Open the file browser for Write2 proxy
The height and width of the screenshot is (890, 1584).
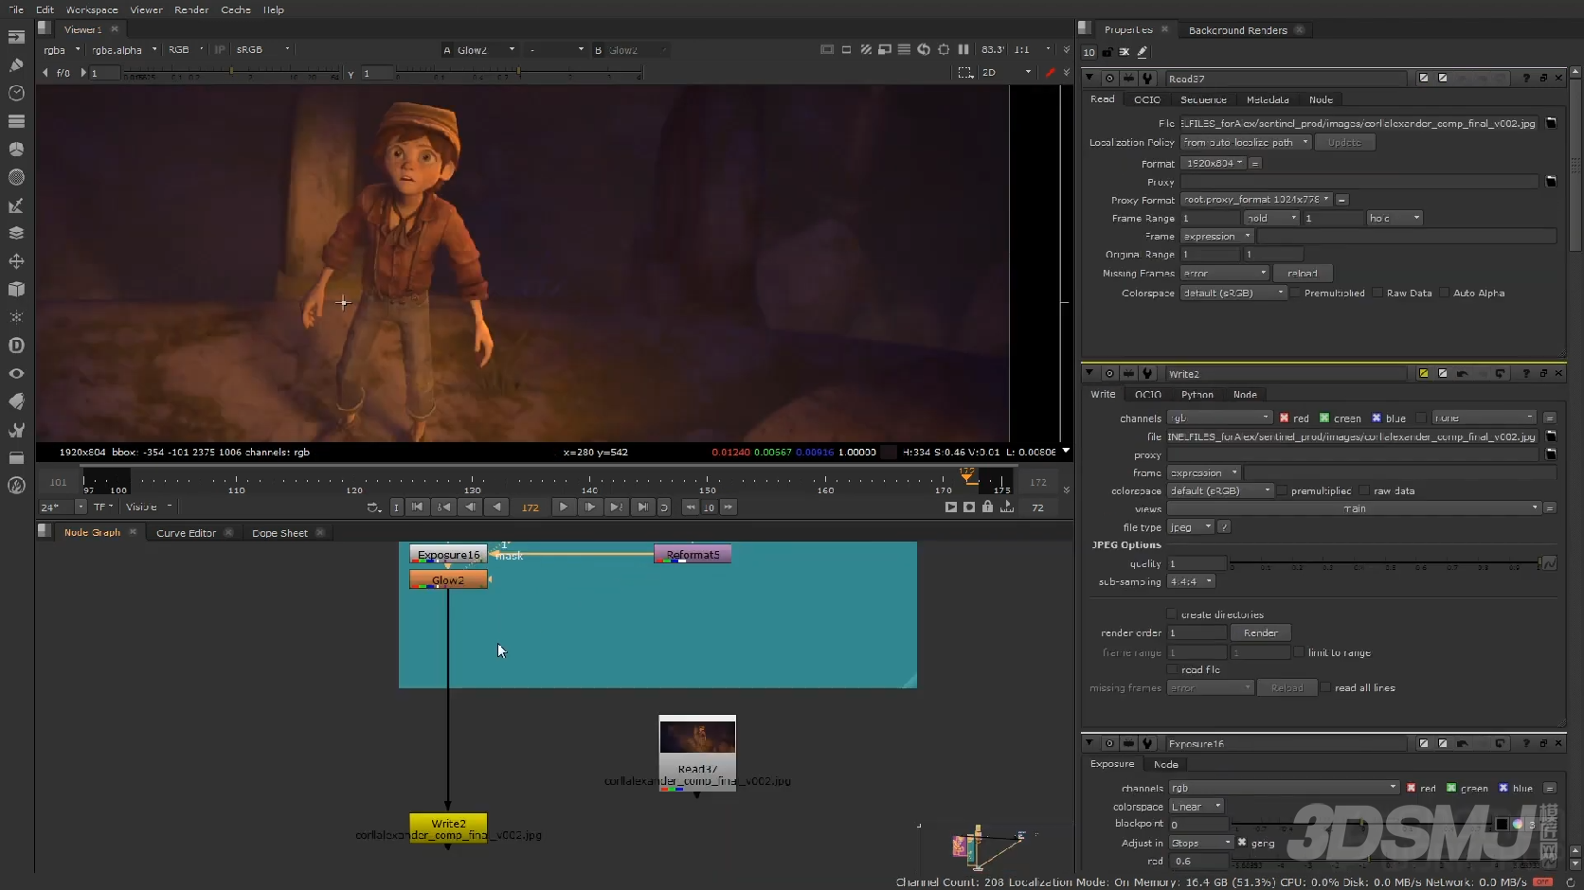click(1551, 454)
